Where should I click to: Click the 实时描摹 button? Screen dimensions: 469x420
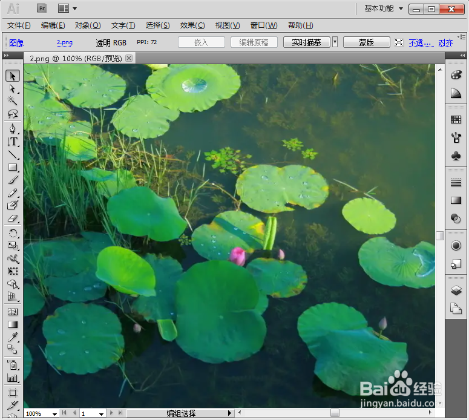pos(307,42)
